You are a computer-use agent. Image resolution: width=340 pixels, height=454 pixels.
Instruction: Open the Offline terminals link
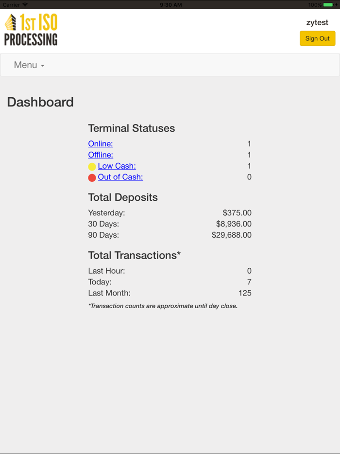101,155
